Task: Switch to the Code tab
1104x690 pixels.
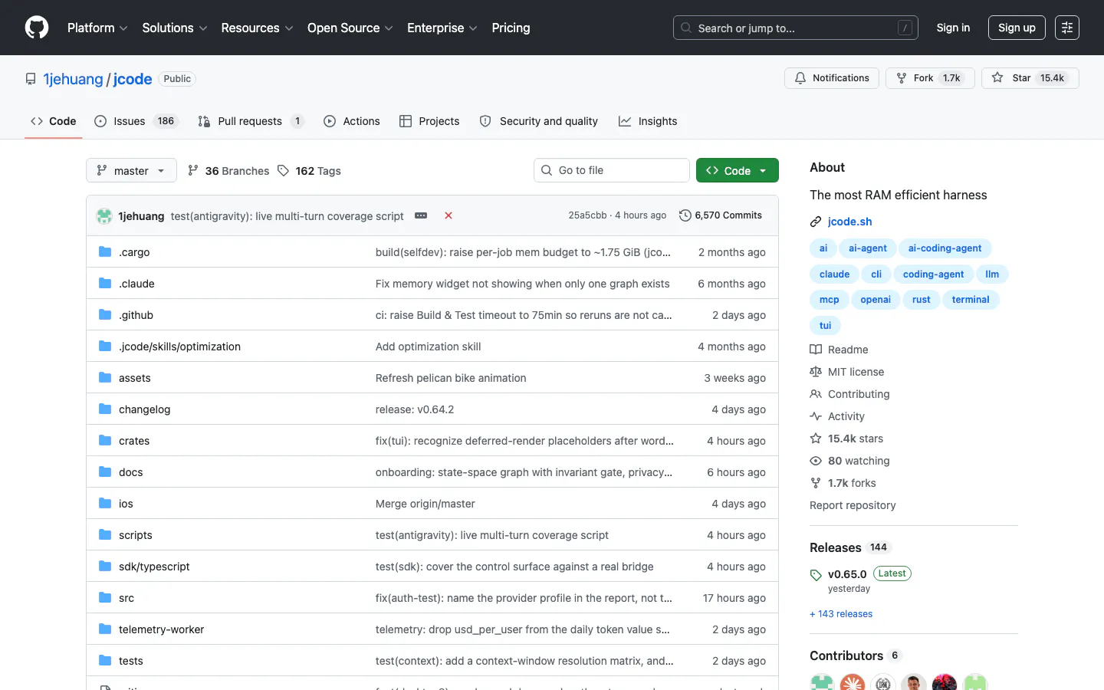Action: tap(54, 121)
